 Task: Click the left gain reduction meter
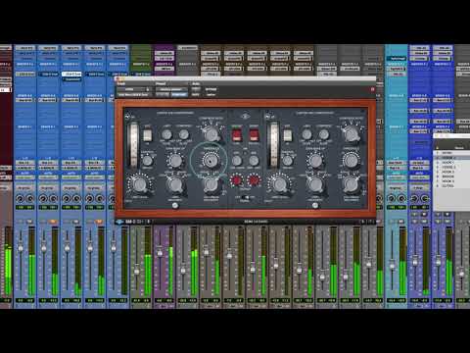133,145
